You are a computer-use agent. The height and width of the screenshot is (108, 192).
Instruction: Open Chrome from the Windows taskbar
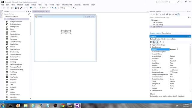point(63,106)
